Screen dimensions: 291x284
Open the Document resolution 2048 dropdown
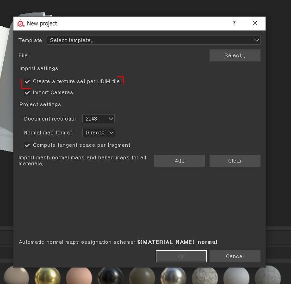pyautogui.click(x=99, y=119)
